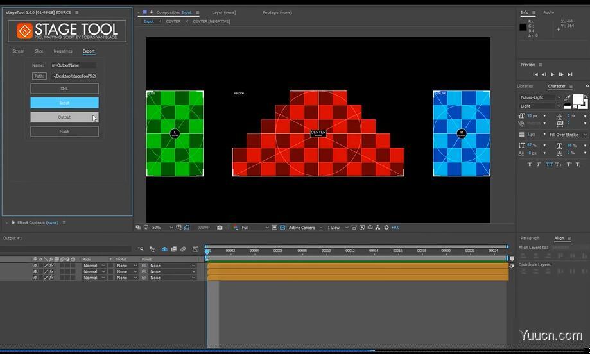Click the Reset Exposure icon
Image resolution: width=590 pixels, height=354 pixels.
pyautogui.click(x=386, y=228)
